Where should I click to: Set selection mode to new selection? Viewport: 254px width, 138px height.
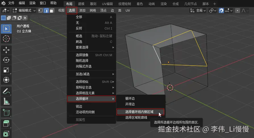(x=3, y=18)
